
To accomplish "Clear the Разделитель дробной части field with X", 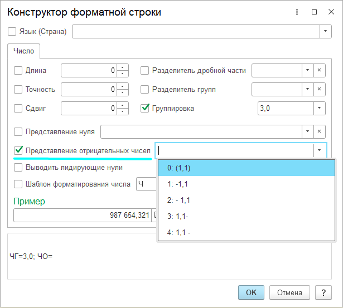I will (319, 71).
